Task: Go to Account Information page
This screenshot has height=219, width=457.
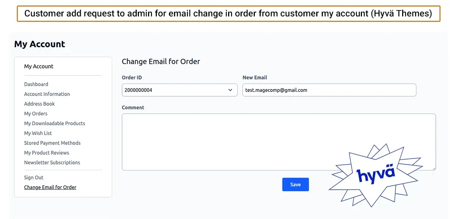Action: point(47,94)
